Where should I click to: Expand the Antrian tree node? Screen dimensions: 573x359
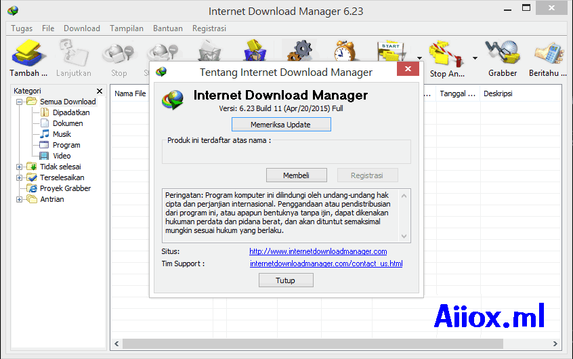[x=20, y=200]
